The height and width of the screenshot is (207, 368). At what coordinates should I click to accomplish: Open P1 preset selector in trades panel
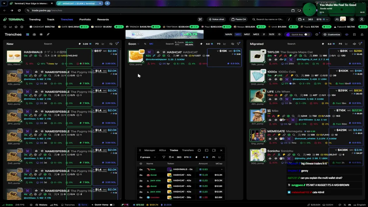(x=214, y=157)
